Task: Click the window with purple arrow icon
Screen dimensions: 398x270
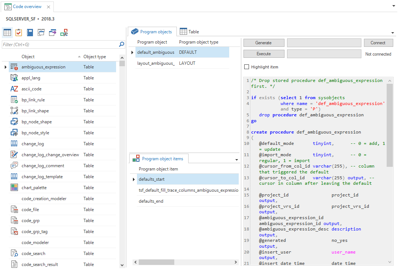Action: click(x=52, y=33)
